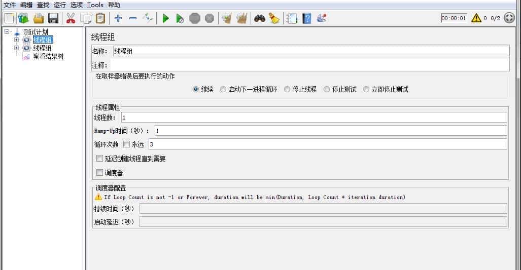
Task: Open the 选项 menu
Action: (x=77, y=5)
